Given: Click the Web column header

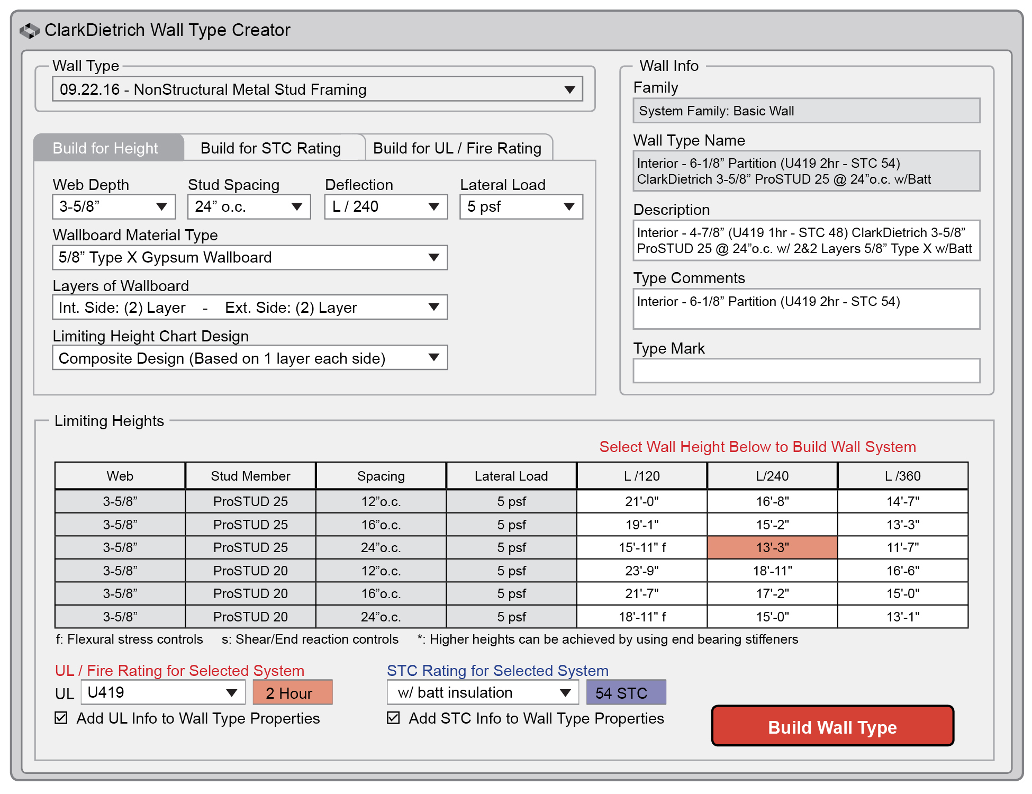Looking at the screenshot, I should click(x=120, y=476).
